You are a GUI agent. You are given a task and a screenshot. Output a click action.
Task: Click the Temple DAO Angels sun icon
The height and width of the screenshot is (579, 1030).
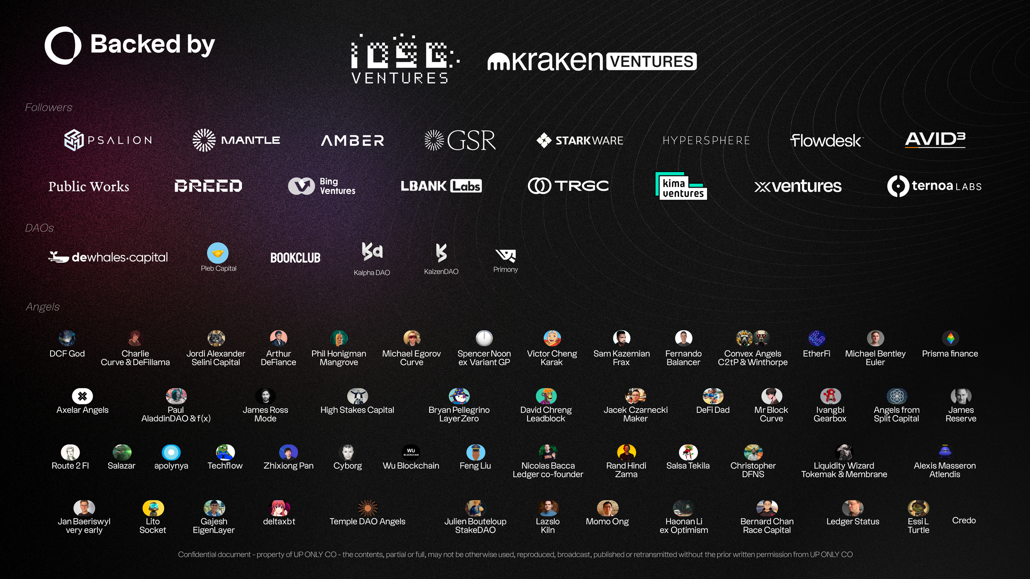[367, 508]
